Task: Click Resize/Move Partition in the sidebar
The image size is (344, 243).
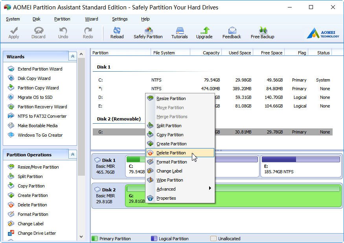Action: (38, 167)
